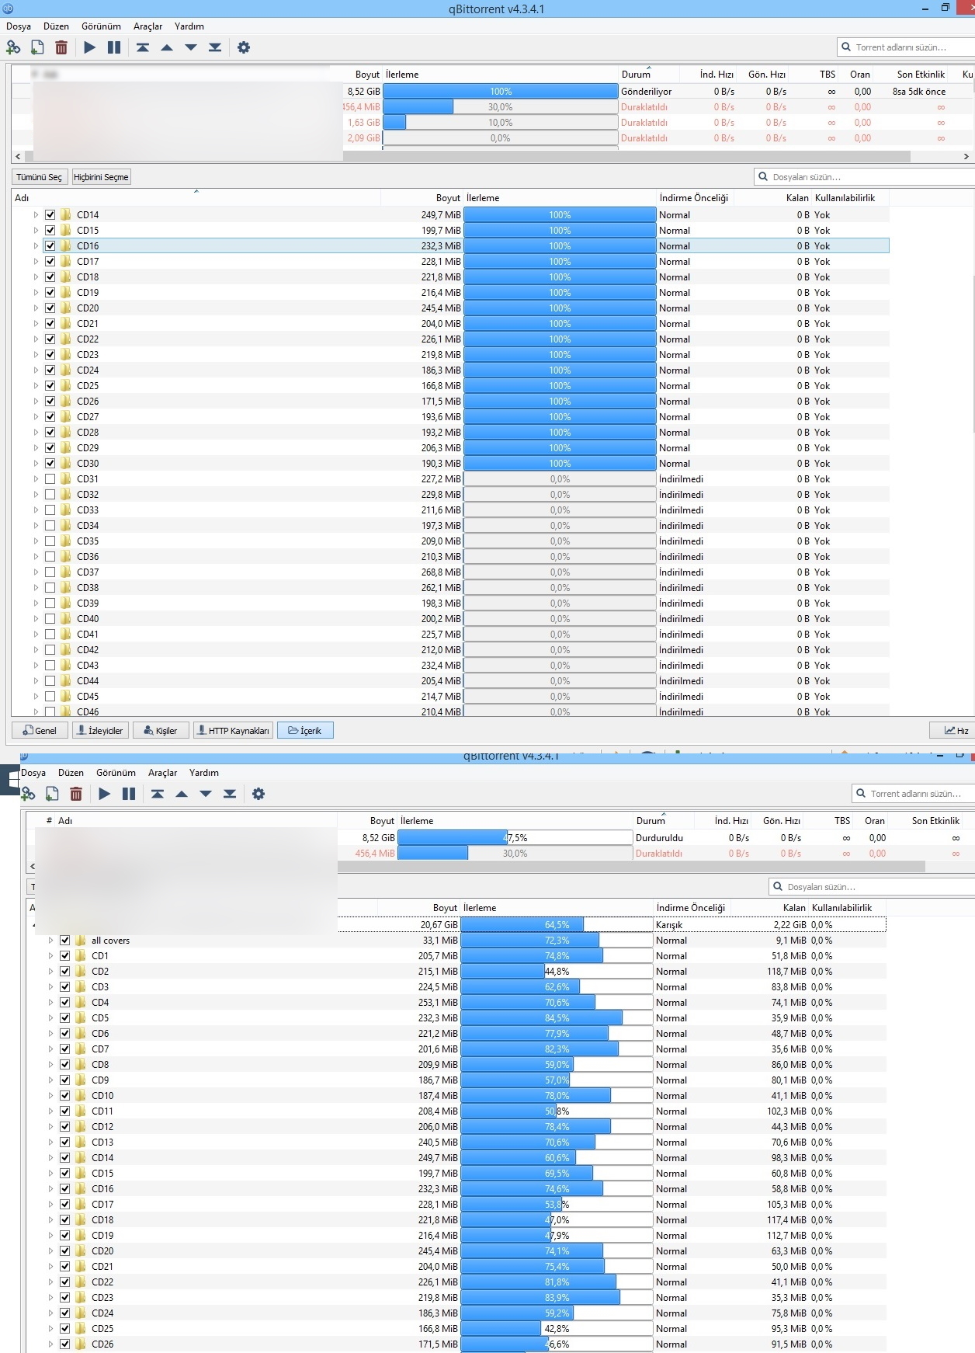
Task: Uncheck the CD30 checkbox
Action: click(x=50, y=464)
